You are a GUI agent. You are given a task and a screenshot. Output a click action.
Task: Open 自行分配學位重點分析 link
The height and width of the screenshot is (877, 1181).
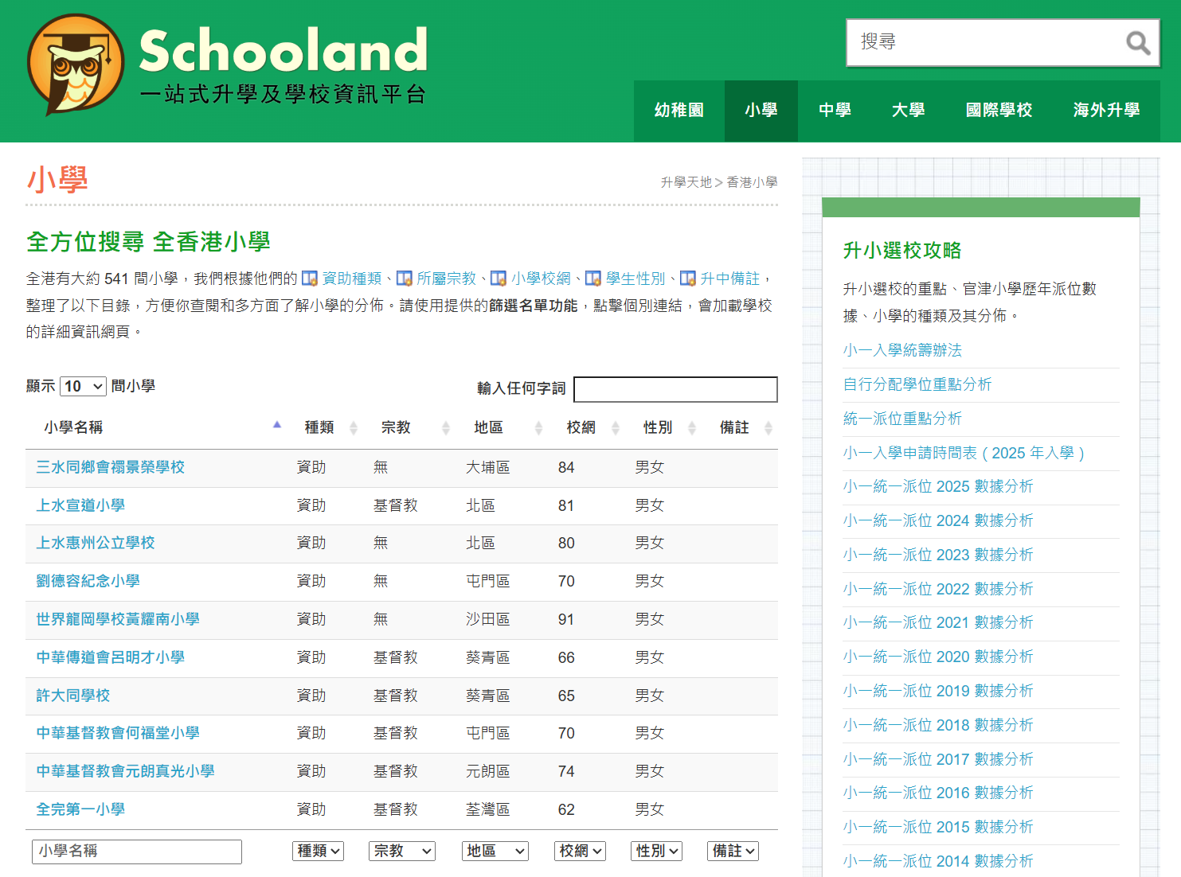tap(917, 384)
